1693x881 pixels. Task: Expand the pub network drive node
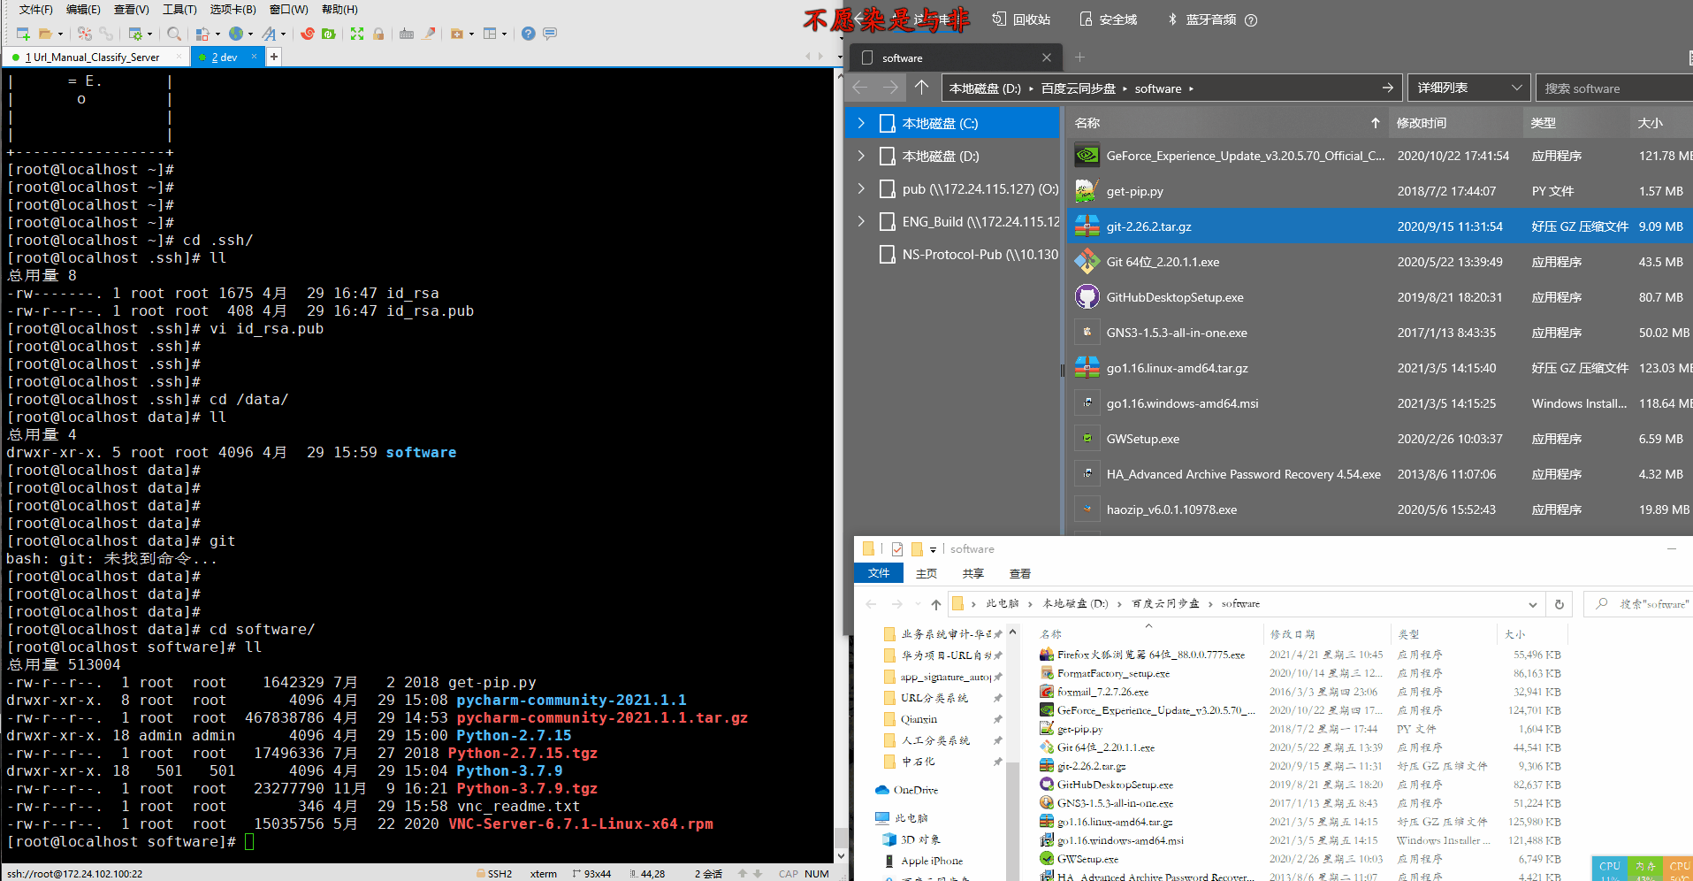[861, 188]
